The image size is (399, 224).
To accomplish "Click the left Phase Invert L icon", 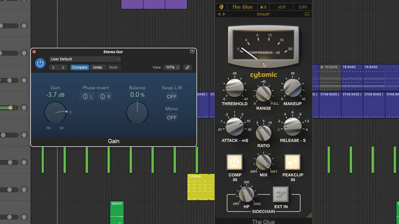I will coord(87,96).
